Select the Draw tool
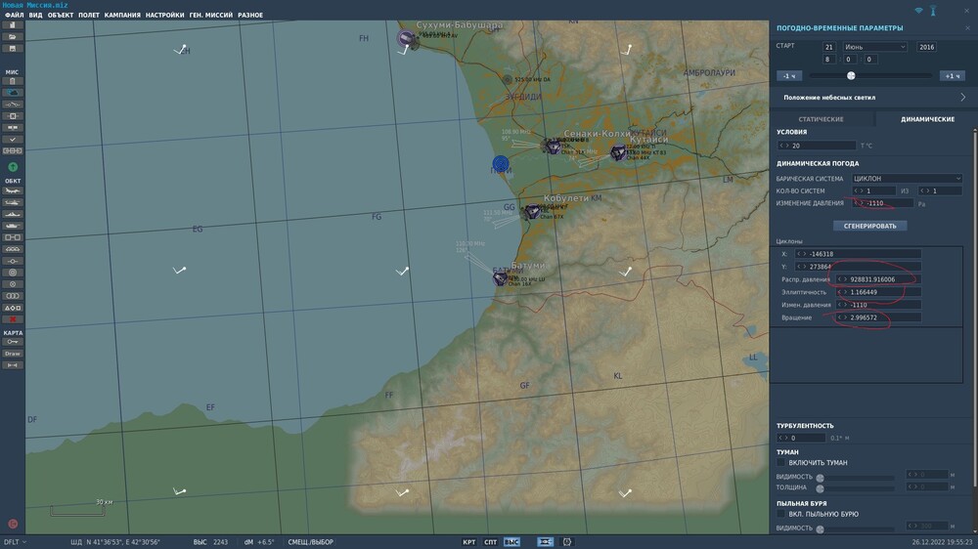Image resolution: width=978 pixels, height=549 pixels. coord(13,354)
